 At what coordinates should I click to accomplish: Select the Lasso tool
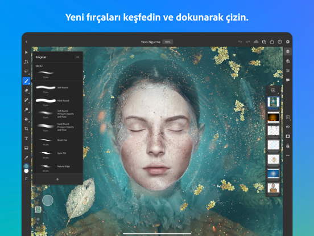pos(26,71)
